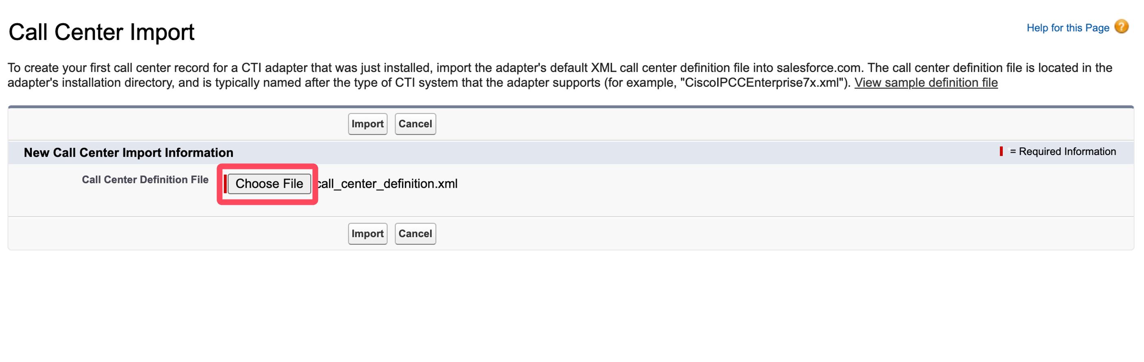Click the empty area below the form
Screen dimensions: 1144x362
pyautogui.click(x=571, y=307)
